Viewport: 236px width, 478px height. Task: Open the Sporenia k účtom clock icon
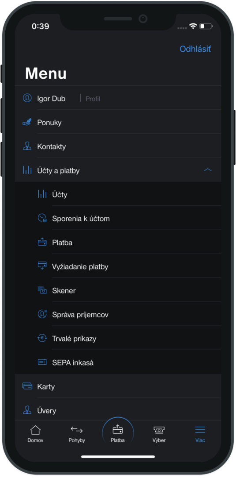(x=42, y=218)
